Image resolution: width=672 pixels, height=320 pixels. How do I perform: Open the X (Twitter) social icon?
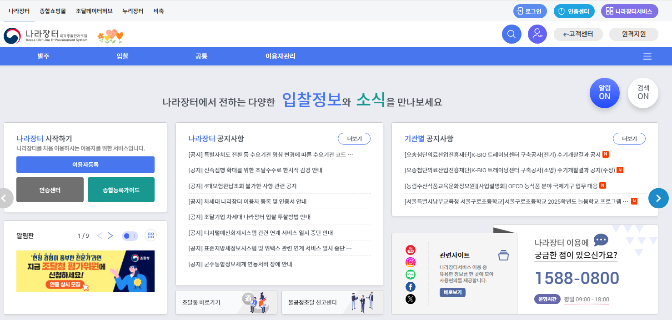[x=411, y=299]
